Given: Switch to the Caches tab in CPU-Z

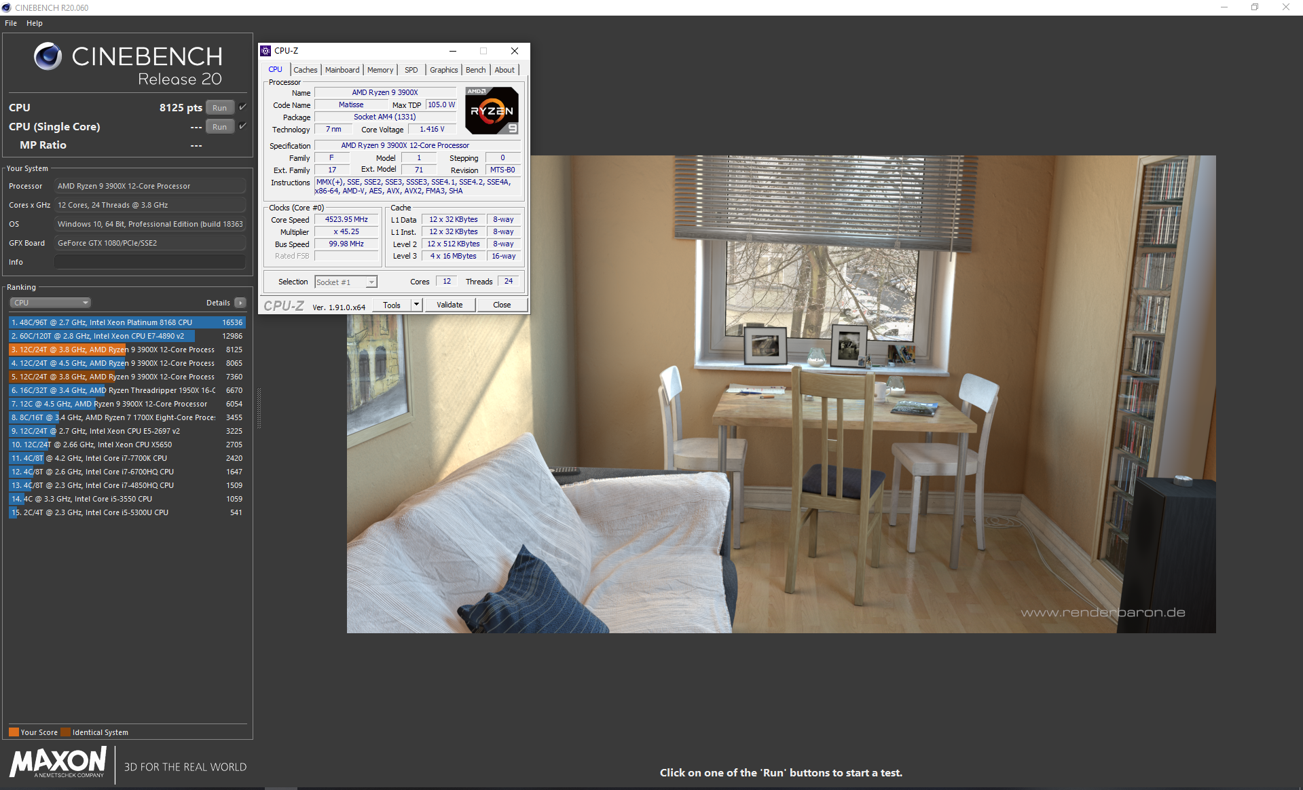Looking at the screenshot, I should (305, 70).
